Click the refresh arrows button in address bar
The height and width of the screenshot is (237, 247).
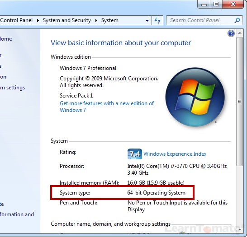coord(157,20)
